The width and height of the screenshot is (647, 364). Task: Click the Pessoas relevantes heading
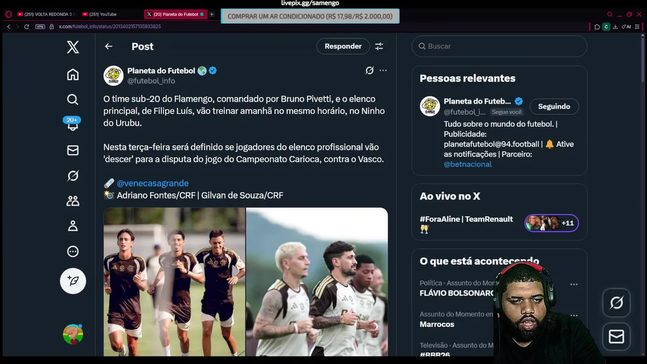[x=468, y=78]
